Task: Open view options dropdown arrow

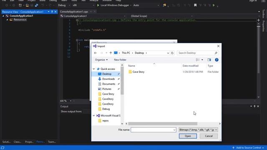Action: coord(202,60)
